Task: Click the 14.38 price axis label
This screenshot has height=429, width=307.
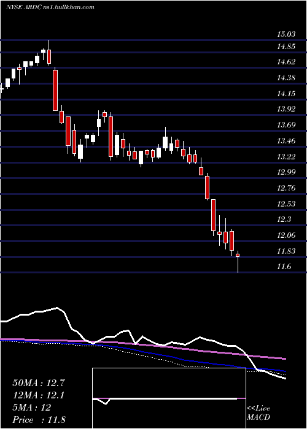Action: pos(286,78)
